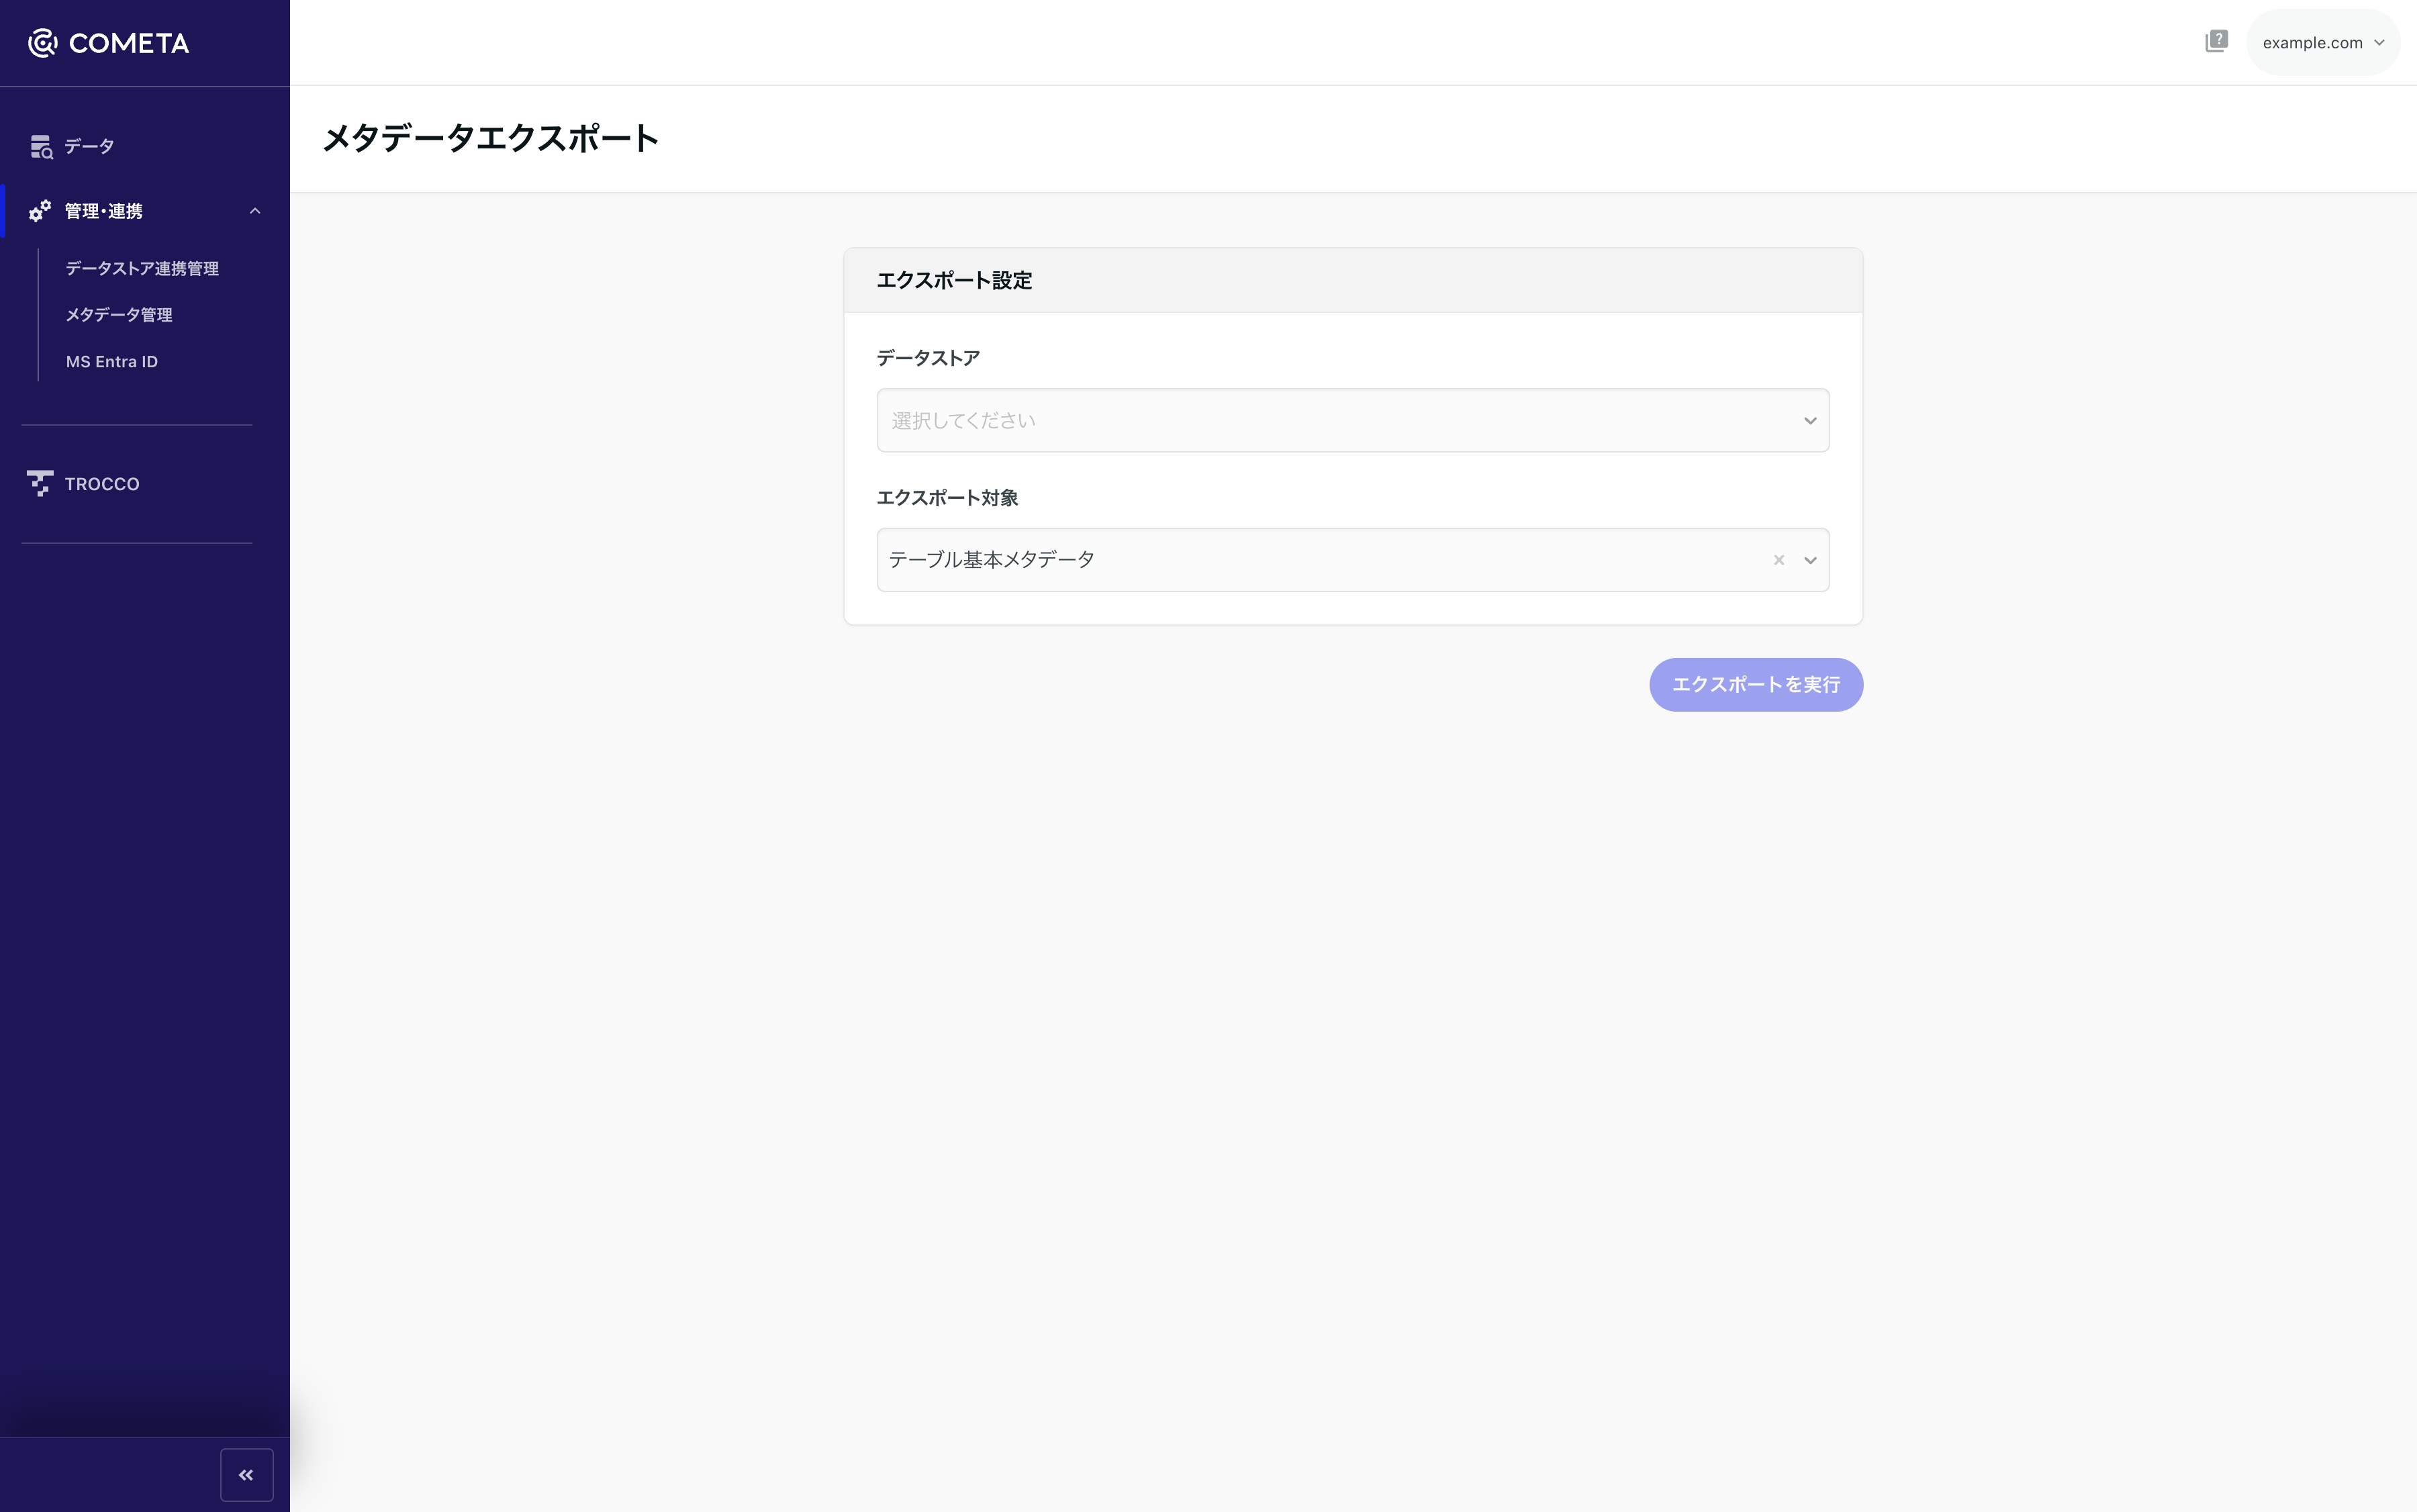The height and width of the screenshot is (1512, 2417).
Task: Click the テーブル基本メタデータ selected value
Action: [x=991, y=560]
